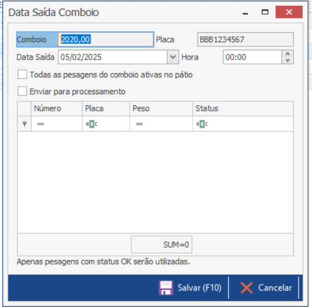
Task: Maximize the Data Saída Comboio window
Action: point(265,12)
